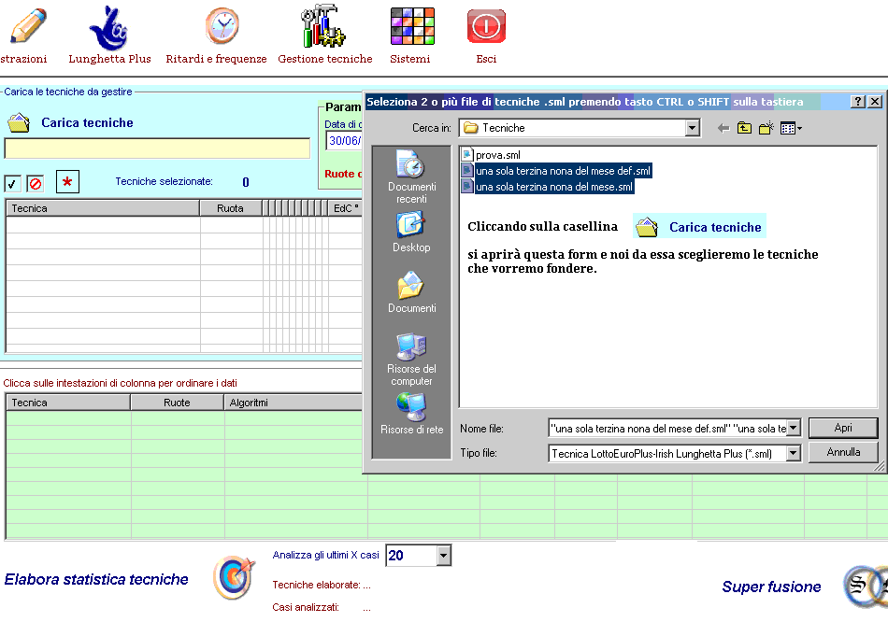Click the Sistemi menu label
Screen dimensions: 888x622
click(410, 59)
